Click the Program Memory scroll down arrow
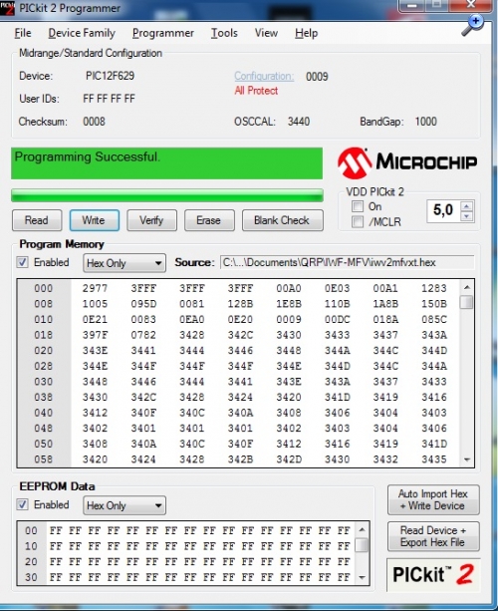This screenshot has height=611, width=498. click(467, 459)
